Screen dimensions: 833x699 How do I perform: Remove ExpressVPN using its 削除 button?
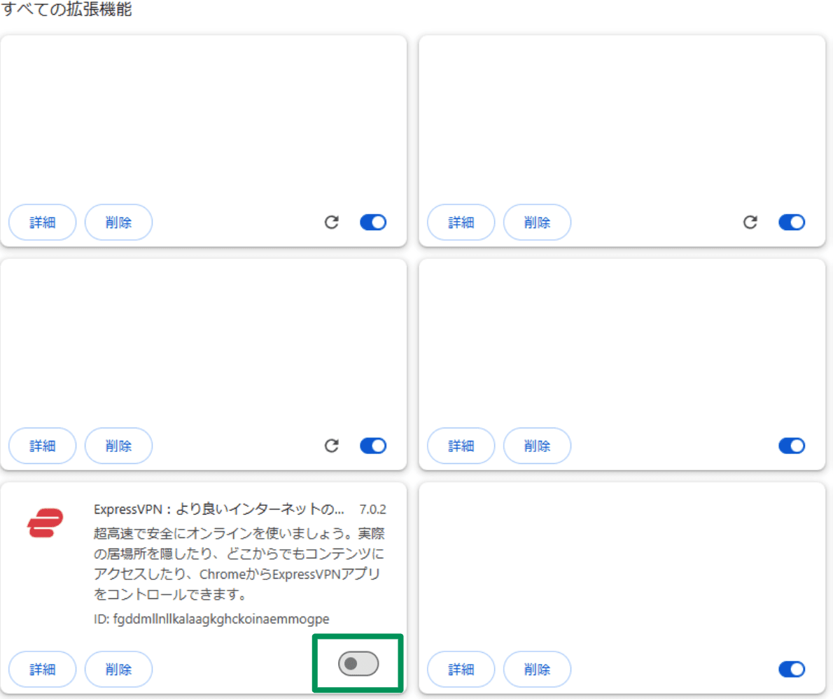click(118, 669)
